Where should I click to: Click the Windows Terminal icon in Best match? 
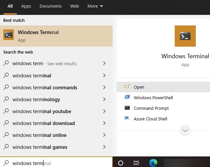[x=9, y=35]
